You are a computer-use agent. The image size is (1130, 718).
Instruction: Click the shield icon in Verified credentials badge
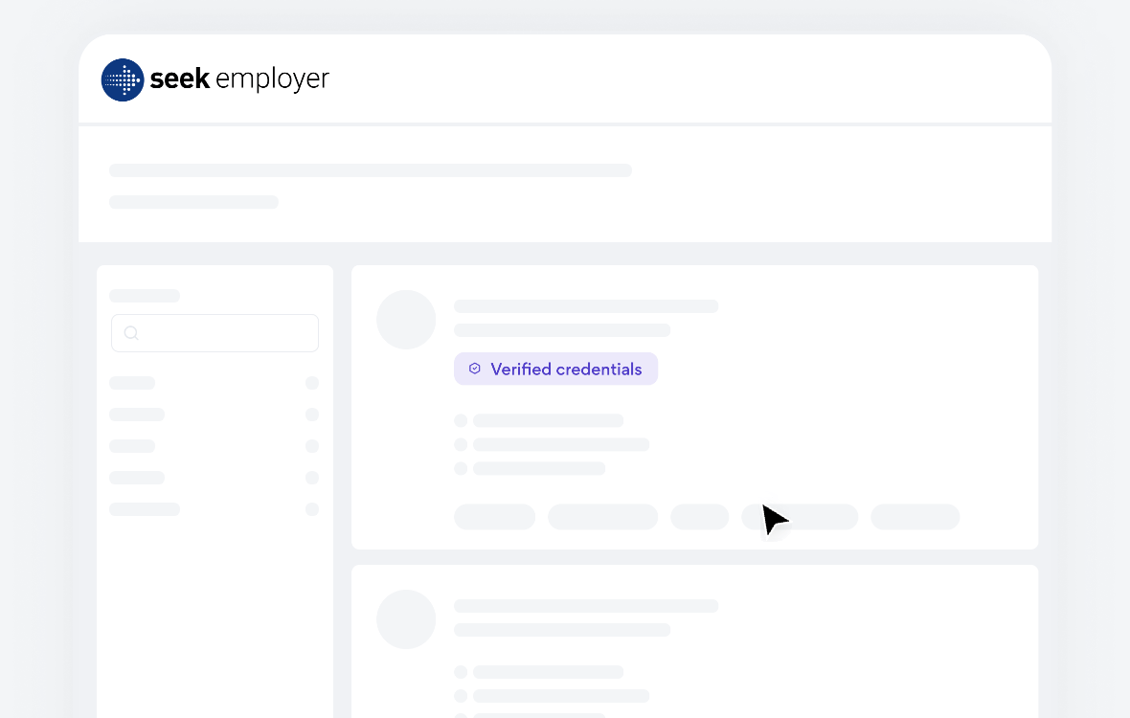(x=474, y=369)
